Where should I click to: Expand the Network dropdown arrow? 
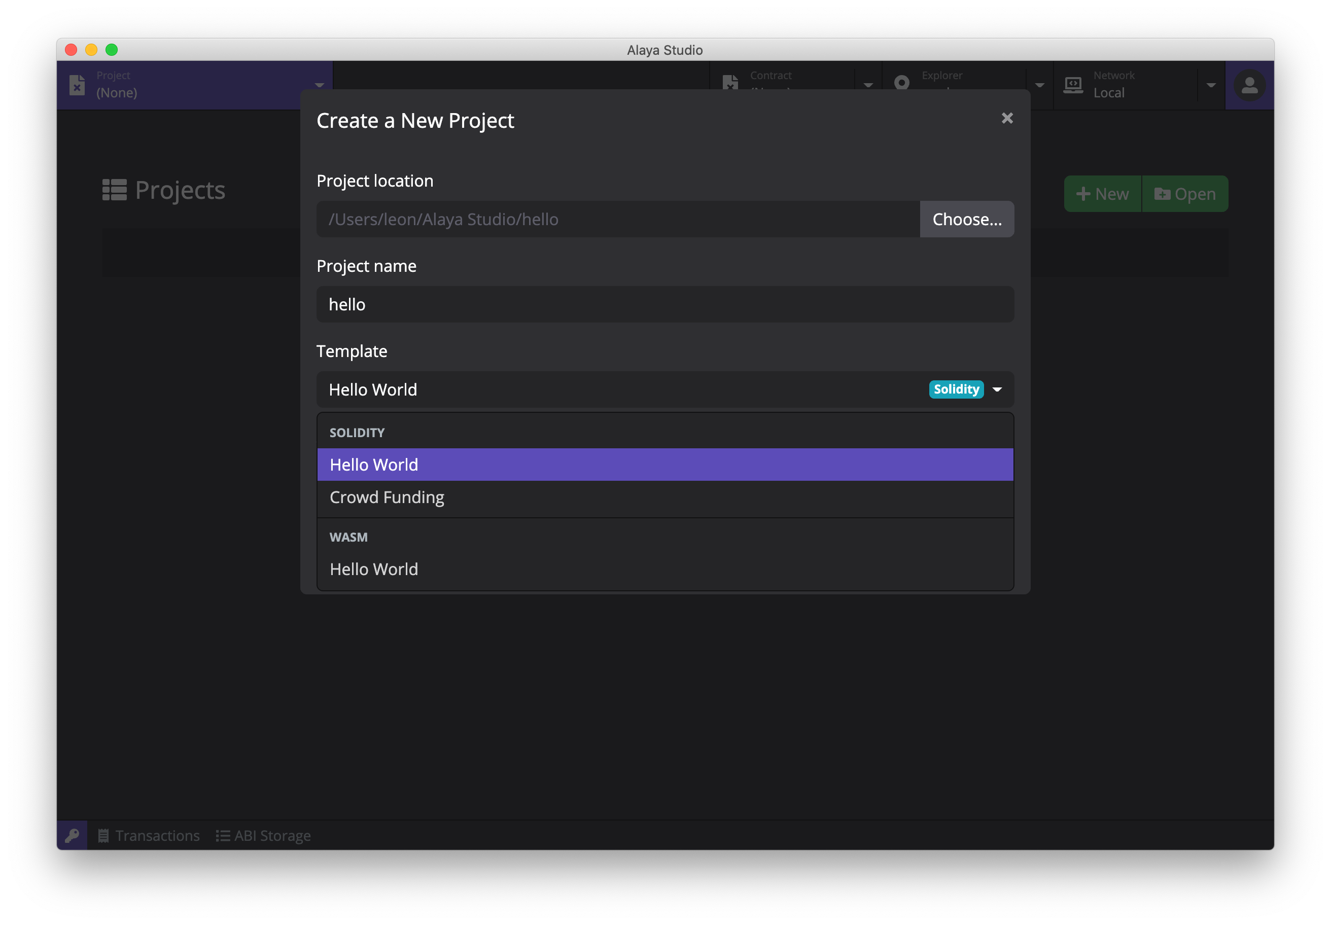[x=1210, y=85]
